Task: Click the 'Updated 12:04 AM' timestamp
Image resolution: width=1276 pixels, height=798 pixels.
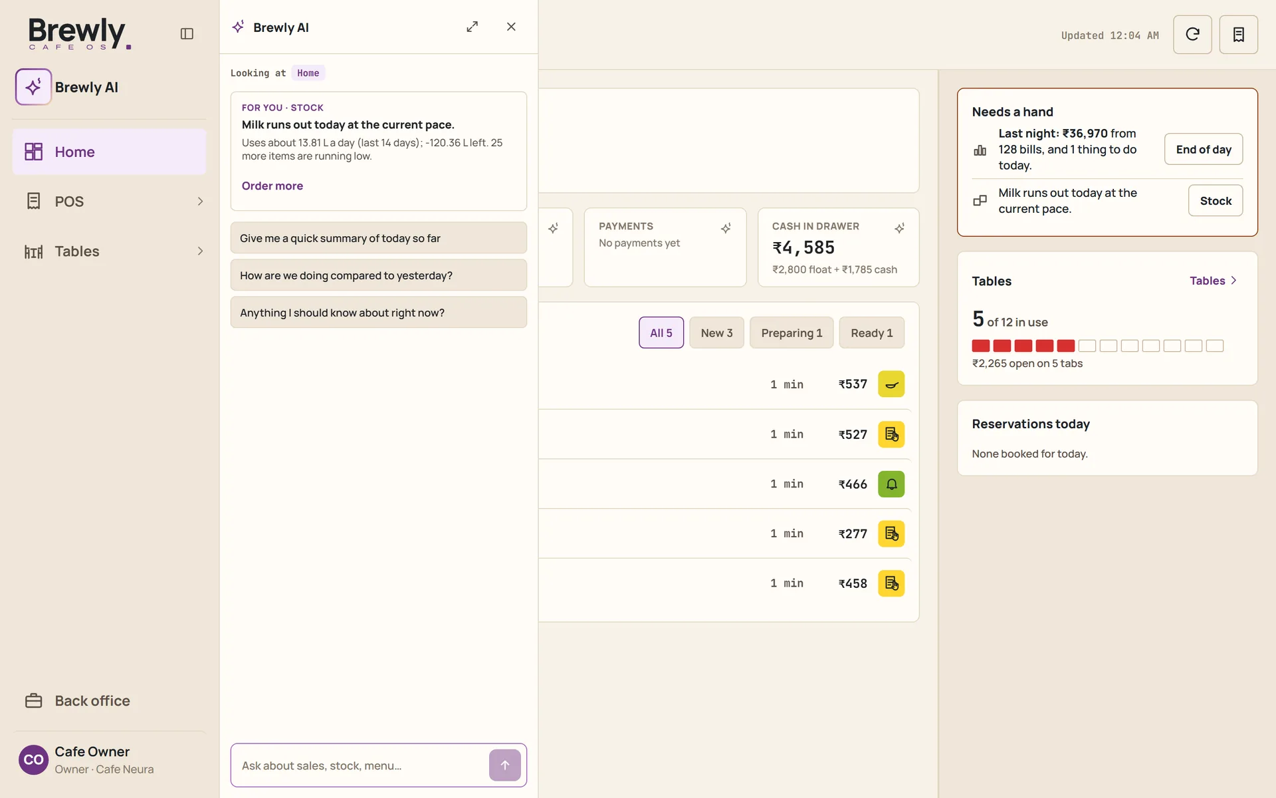Action: click(1110, 35)
